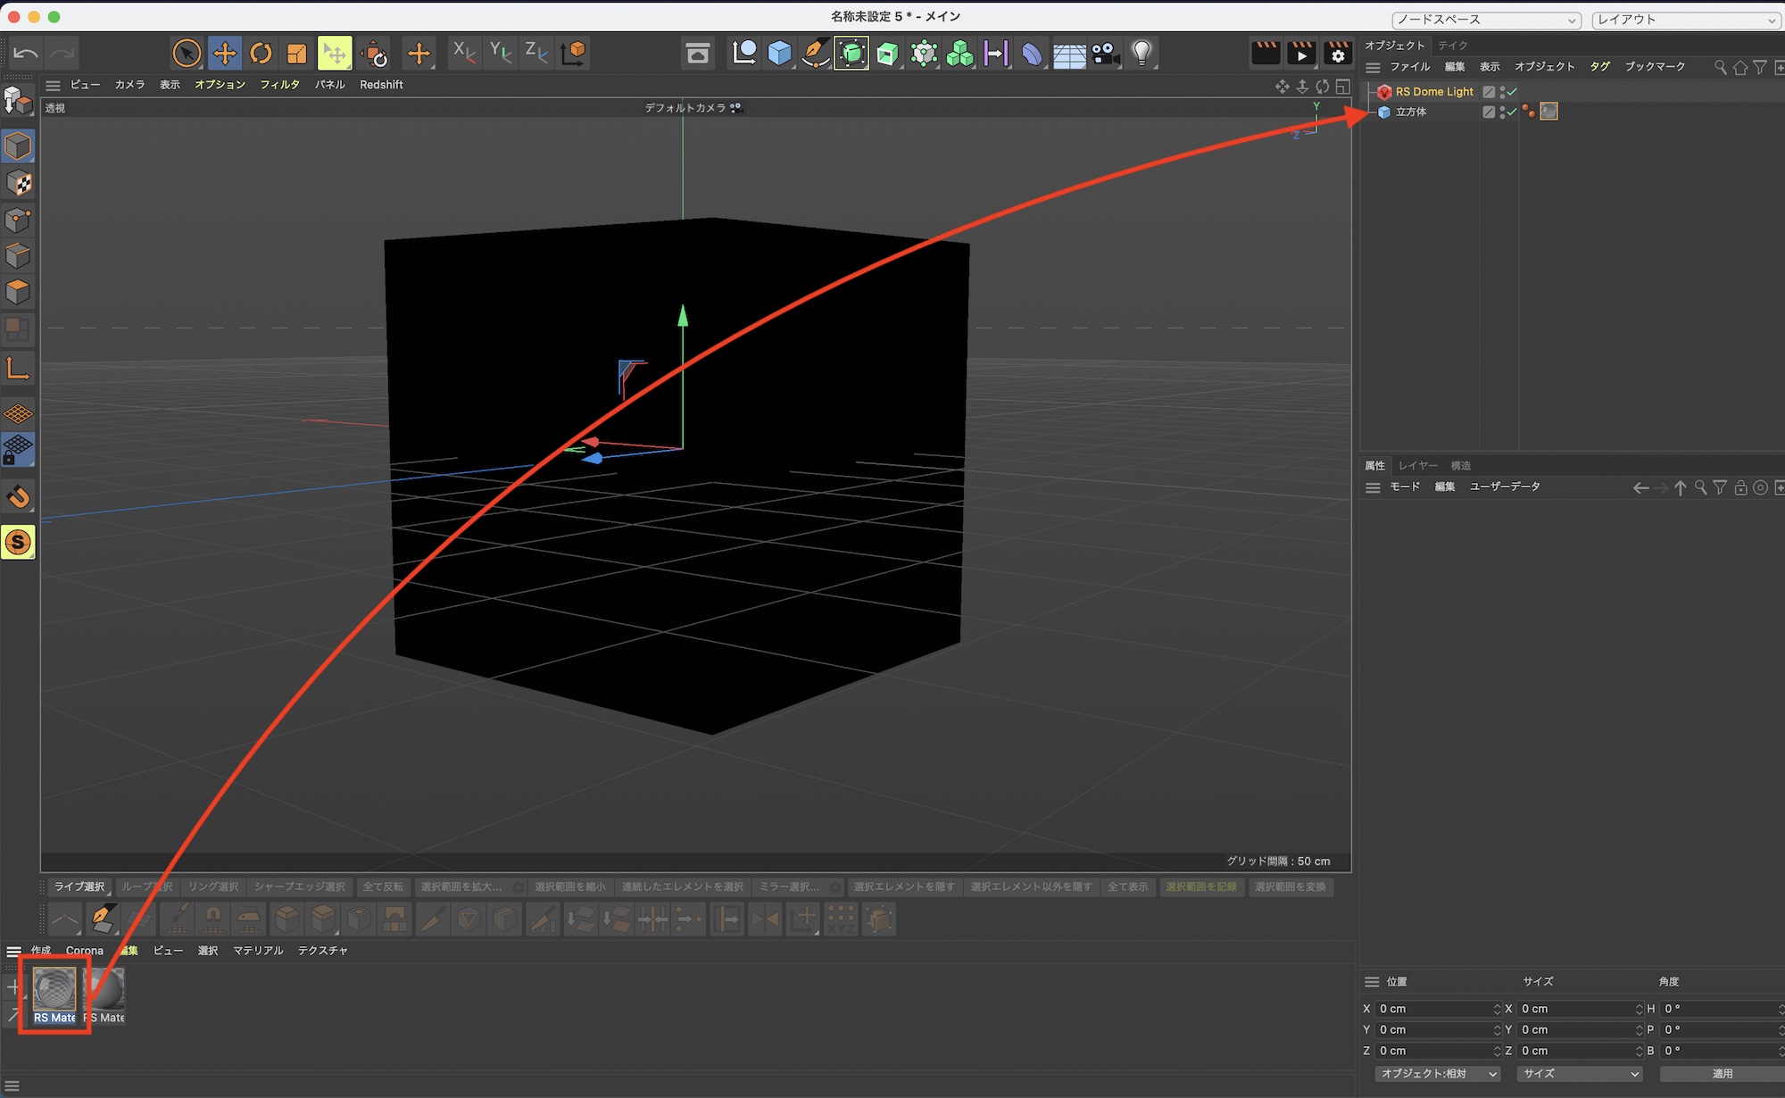Open the ノードスペース dropdown

[x=1486, y=20]
